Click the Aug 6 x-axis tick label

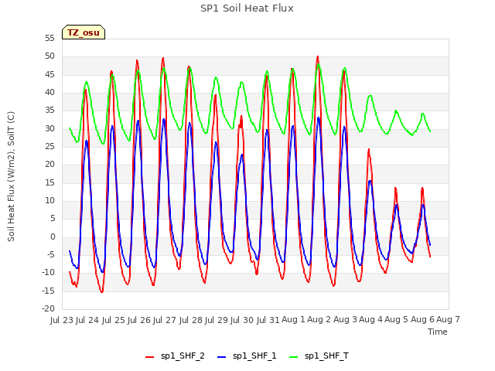point(422,319)
